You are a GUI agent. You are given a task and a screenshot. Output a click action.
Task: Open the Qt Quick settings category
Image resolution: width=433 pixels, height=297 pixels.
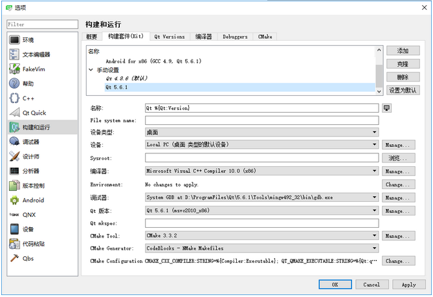(x=42, y=113)
